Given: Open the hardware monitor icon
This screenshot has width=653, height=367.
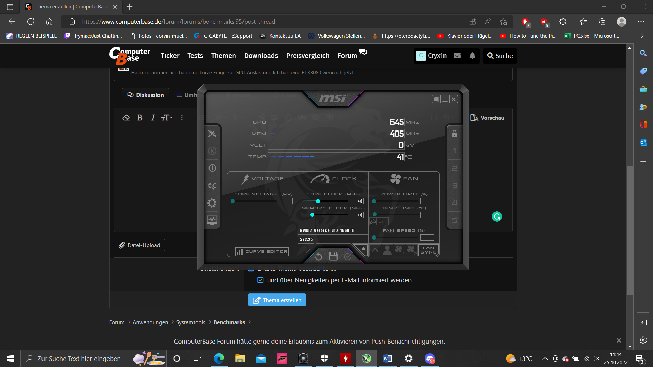Looking at the screenshot, I should pos(212,220).
